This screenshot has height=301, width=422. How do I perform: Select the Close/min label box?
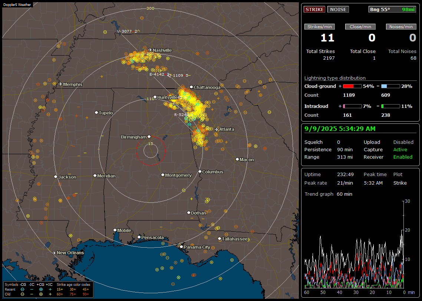[360, 27]
